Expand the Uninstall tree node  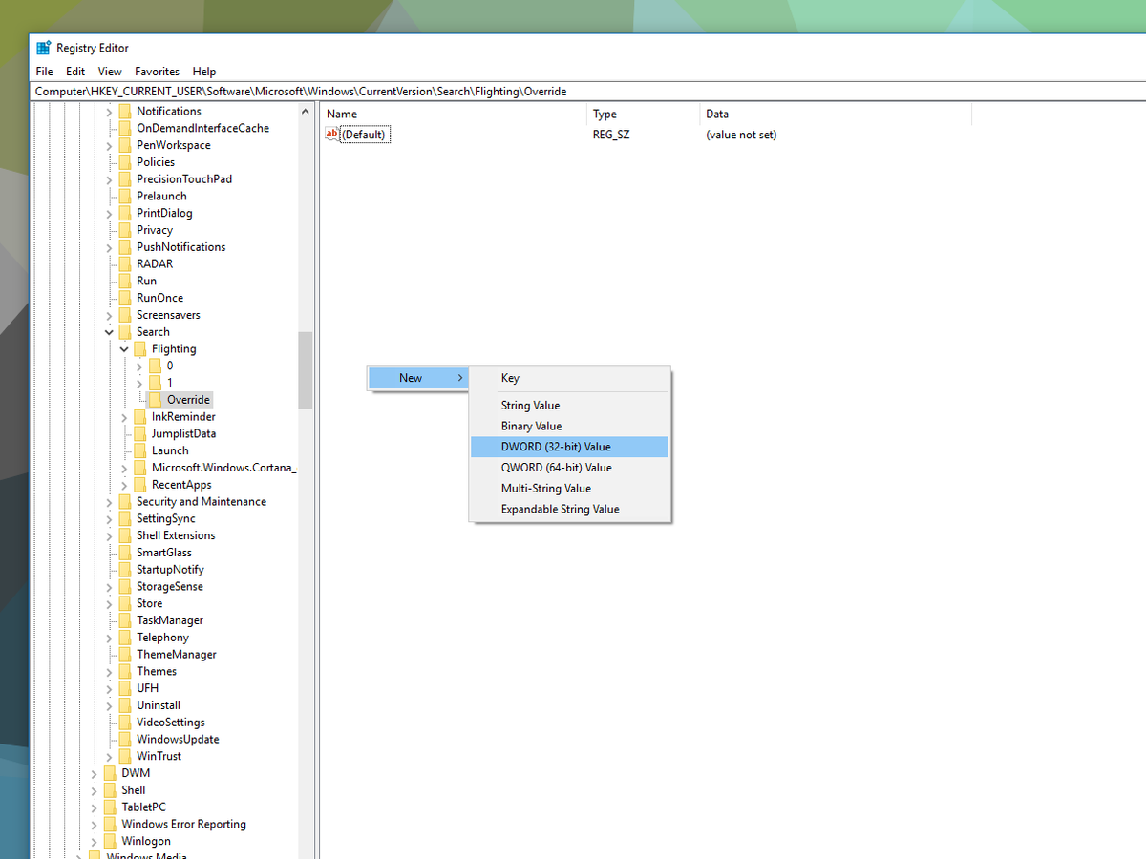[x=108, y=704]
